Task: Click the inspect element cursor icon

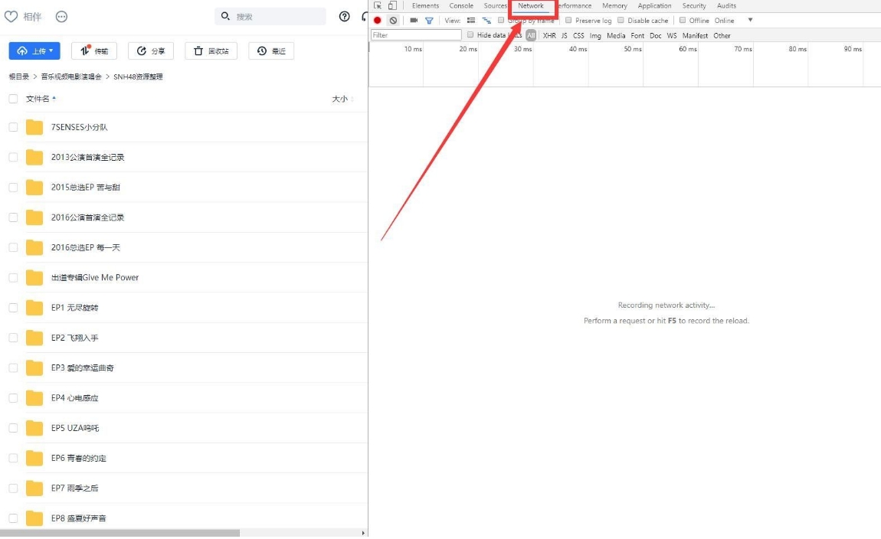Action: [378, 5]
